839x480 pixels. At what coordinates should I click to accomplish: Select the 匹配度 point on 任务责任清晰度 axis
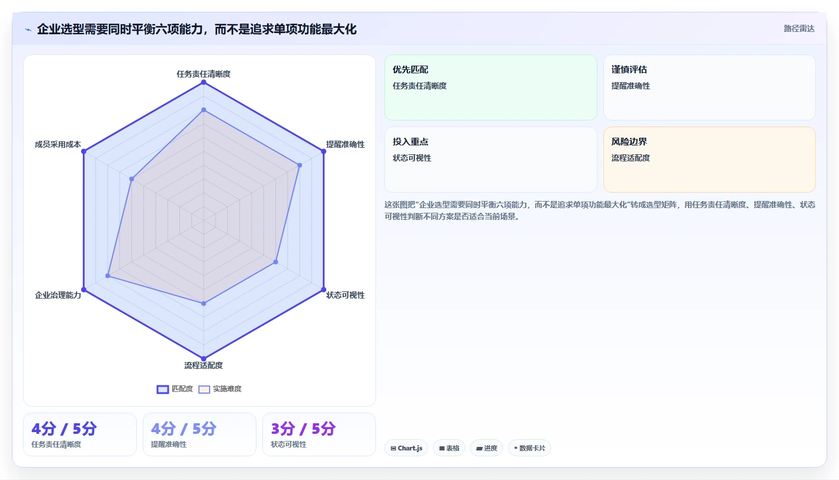click(204, 82)
